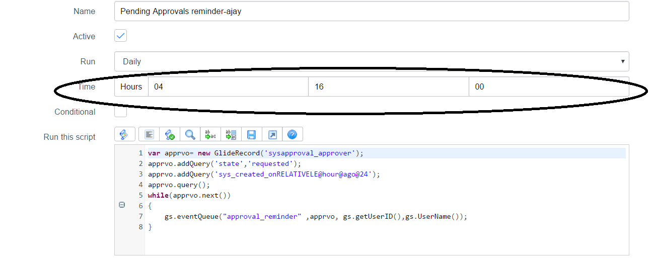Save the script with the floppy icon
653x261 pixels.
(x=251, y=134)
